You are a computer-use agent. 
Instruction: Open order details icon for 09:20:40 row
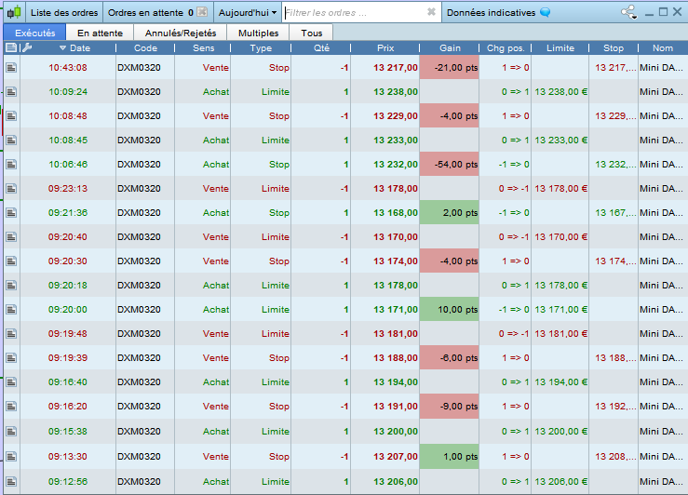click(11, 236)
